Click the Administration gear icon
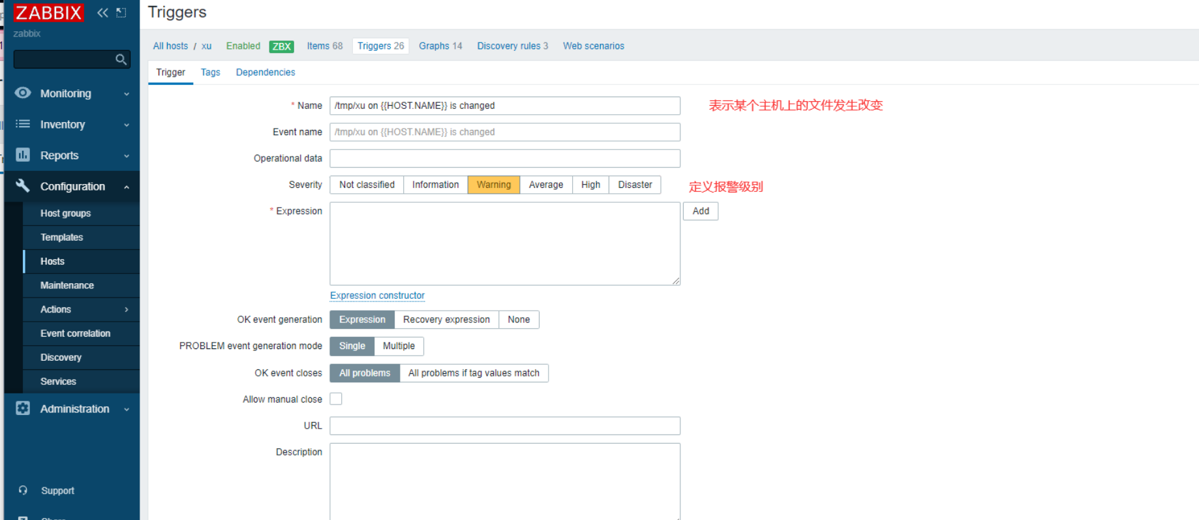The image size is (1199, 520). pos(23,408)
